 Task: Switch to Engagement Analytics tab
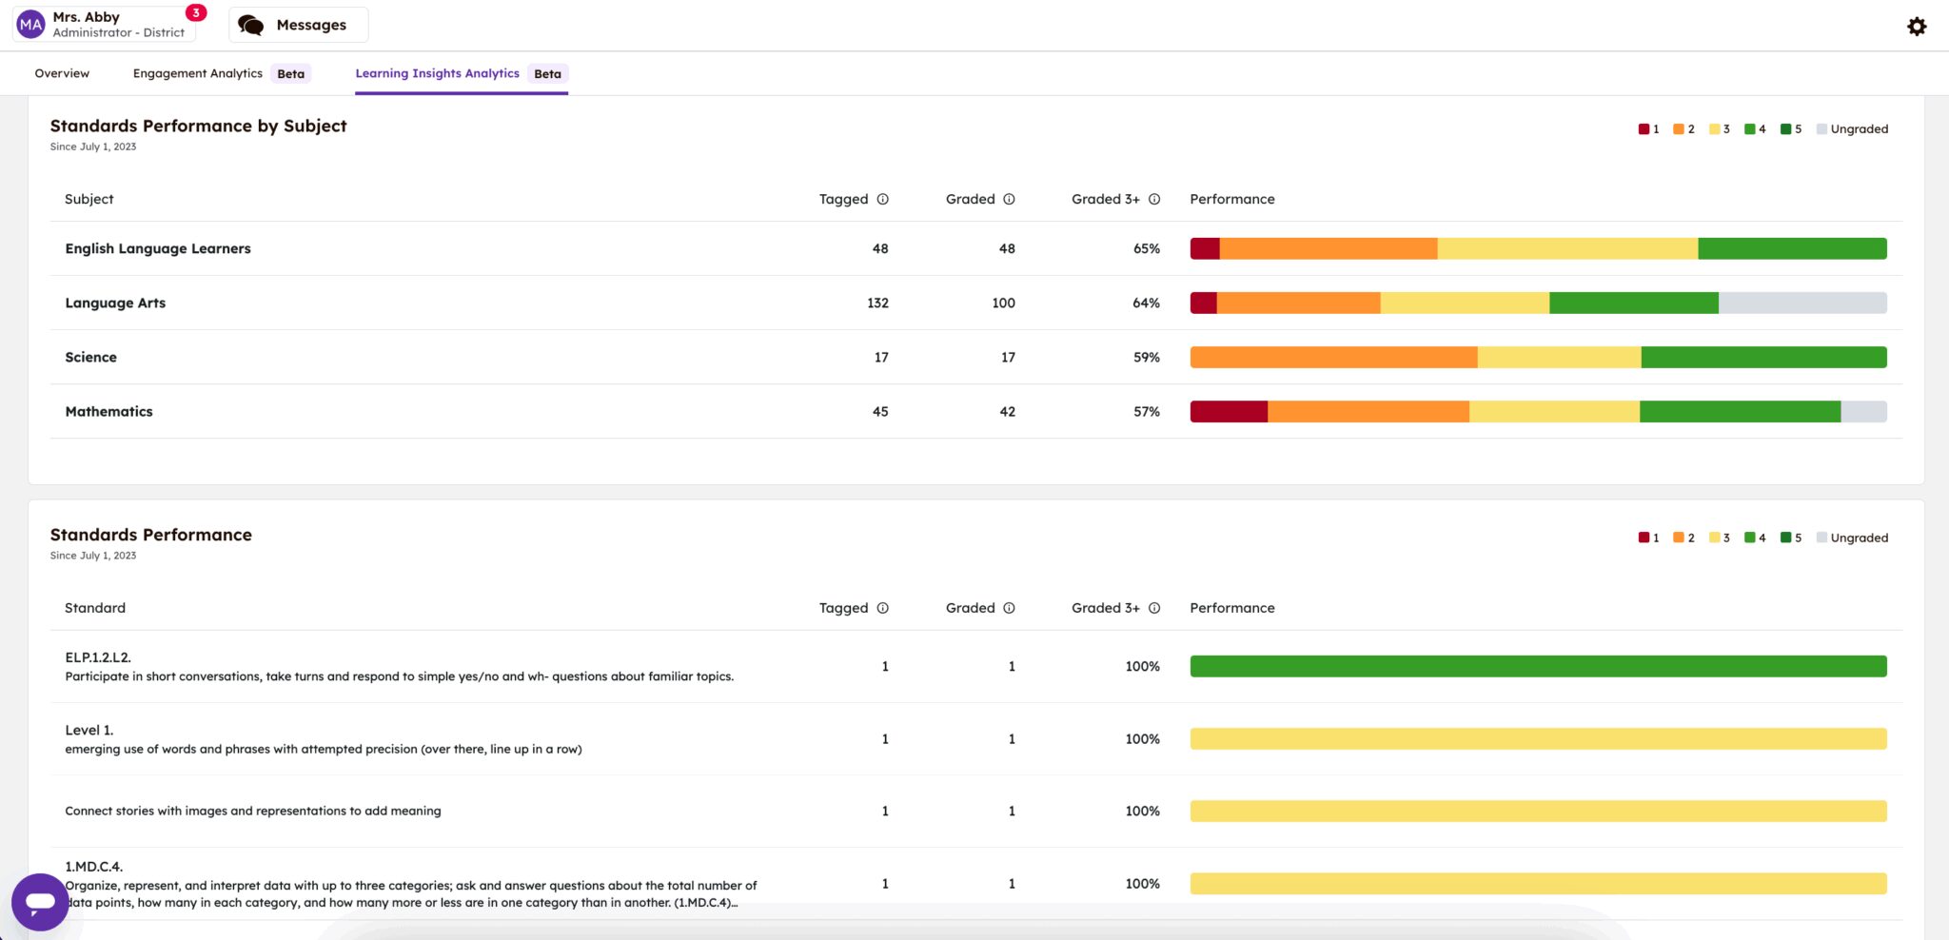198,73
